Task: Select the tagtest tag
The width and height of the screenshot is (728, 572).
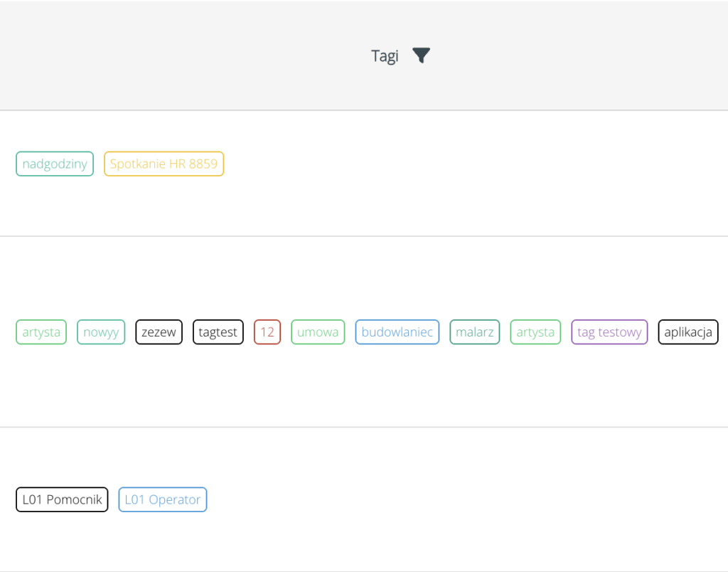Action: click(x=218, y=332)
